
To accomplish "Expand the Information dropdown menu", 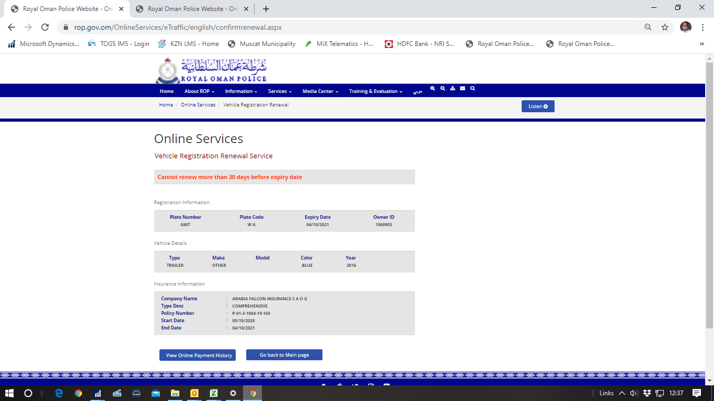I will pos(241,91).
